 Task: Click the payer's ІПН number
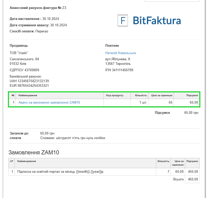(x=119, y=70)
